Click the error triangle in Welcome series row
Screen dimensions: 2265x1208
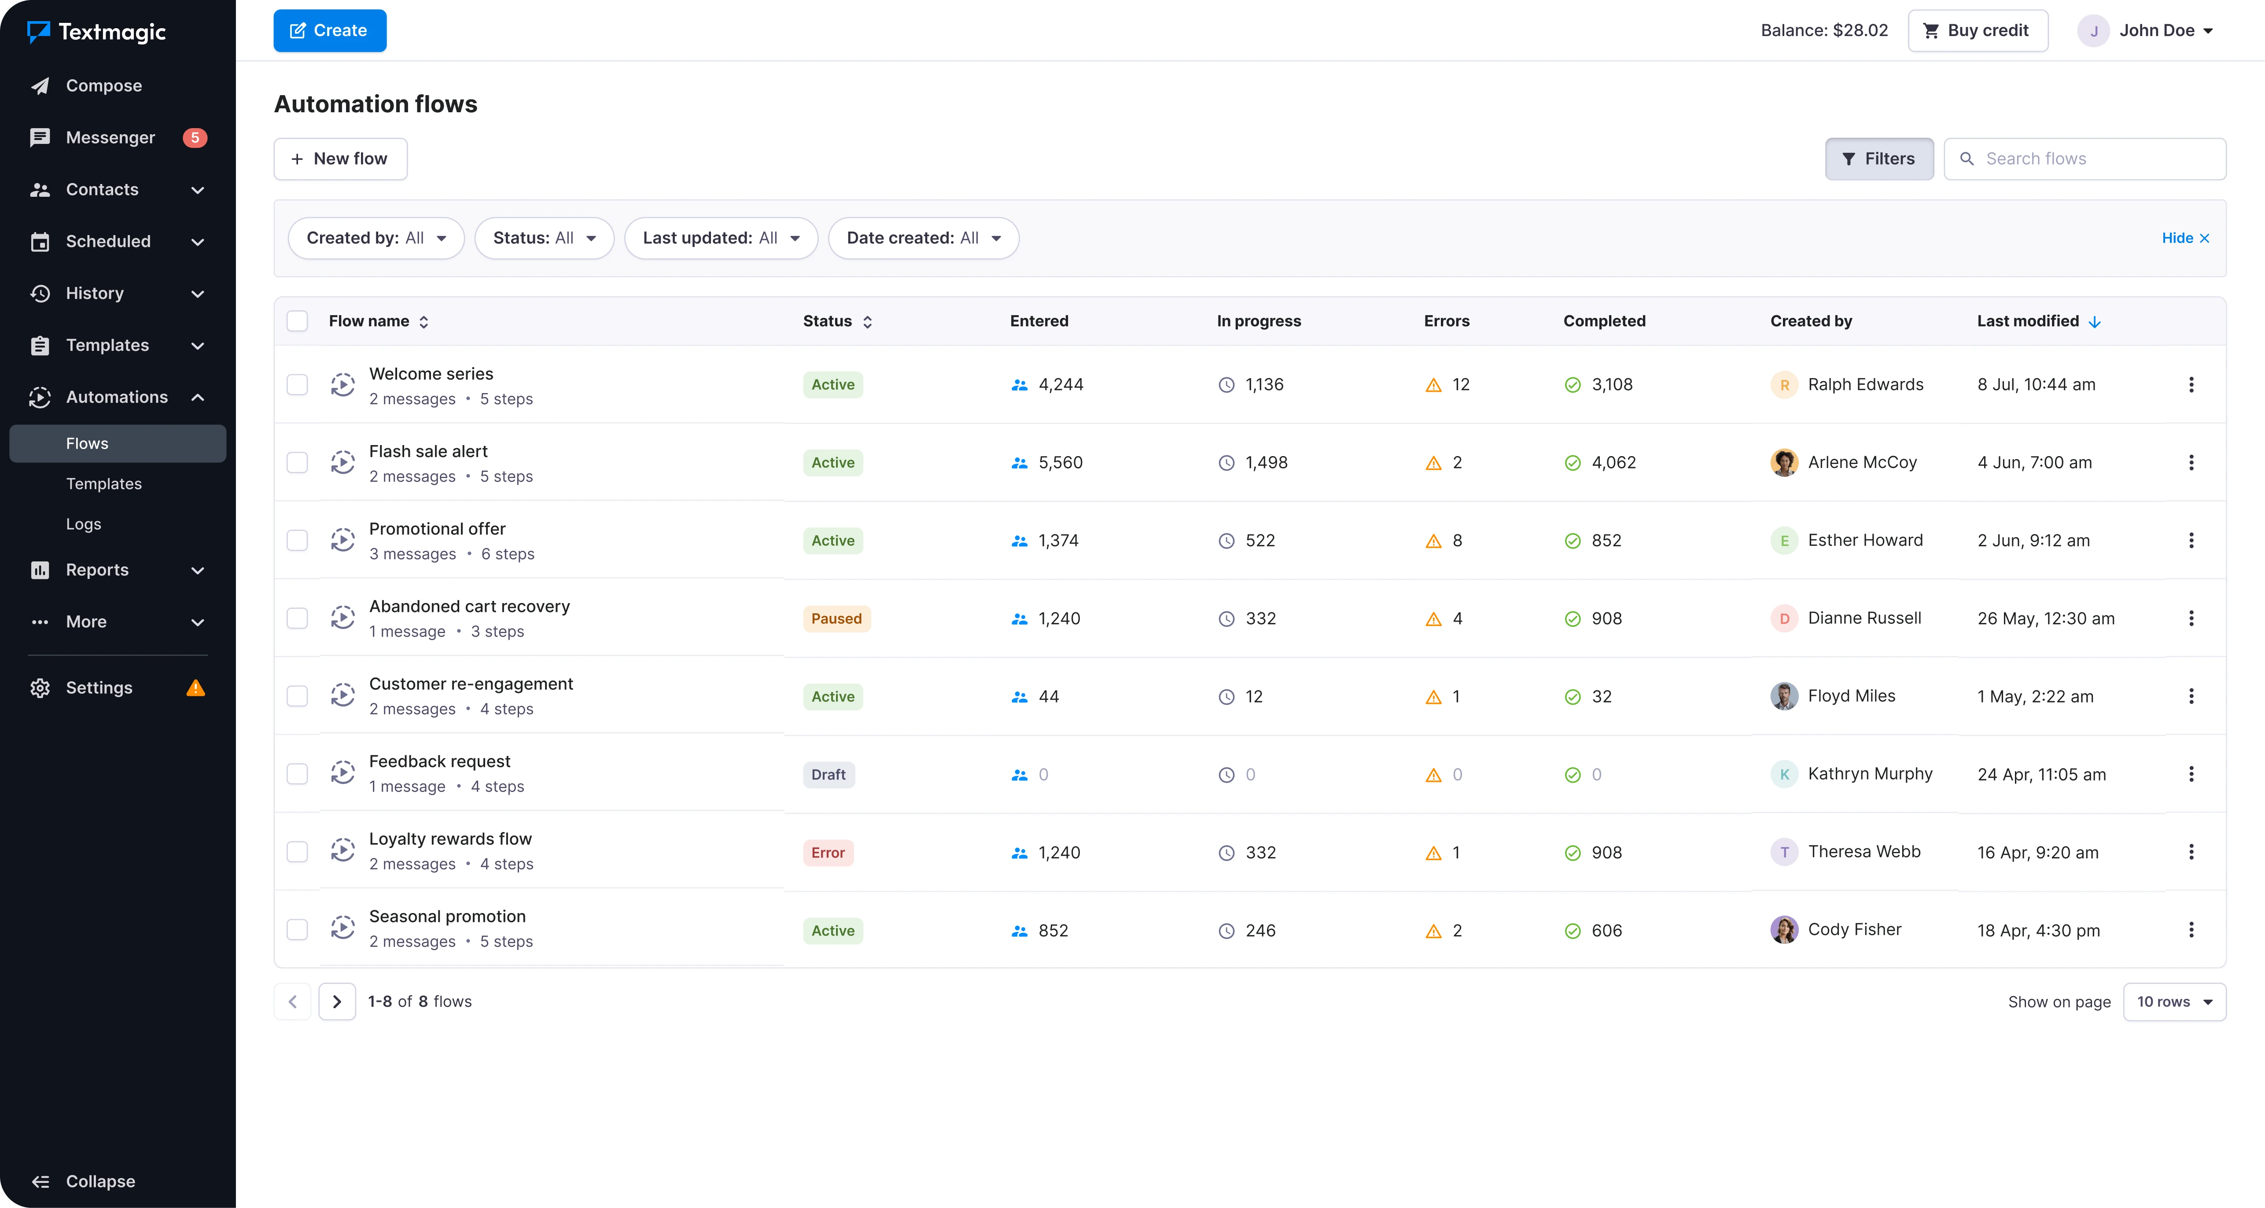1433,385
